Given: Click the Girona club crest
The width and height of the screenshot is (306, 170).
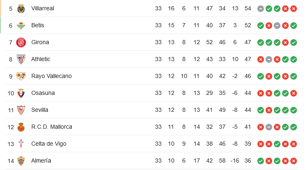Looking at the screenshot, I should point(21,42).
